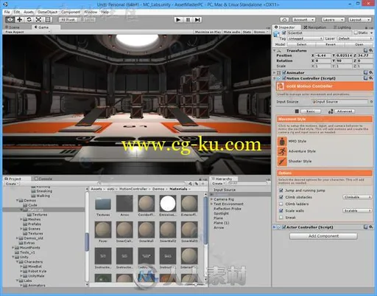Screen dimensions: 377x296
Task: Select Reflection Probe in Hierarchy
Action: pyautogui.click(x=228, y=209)
